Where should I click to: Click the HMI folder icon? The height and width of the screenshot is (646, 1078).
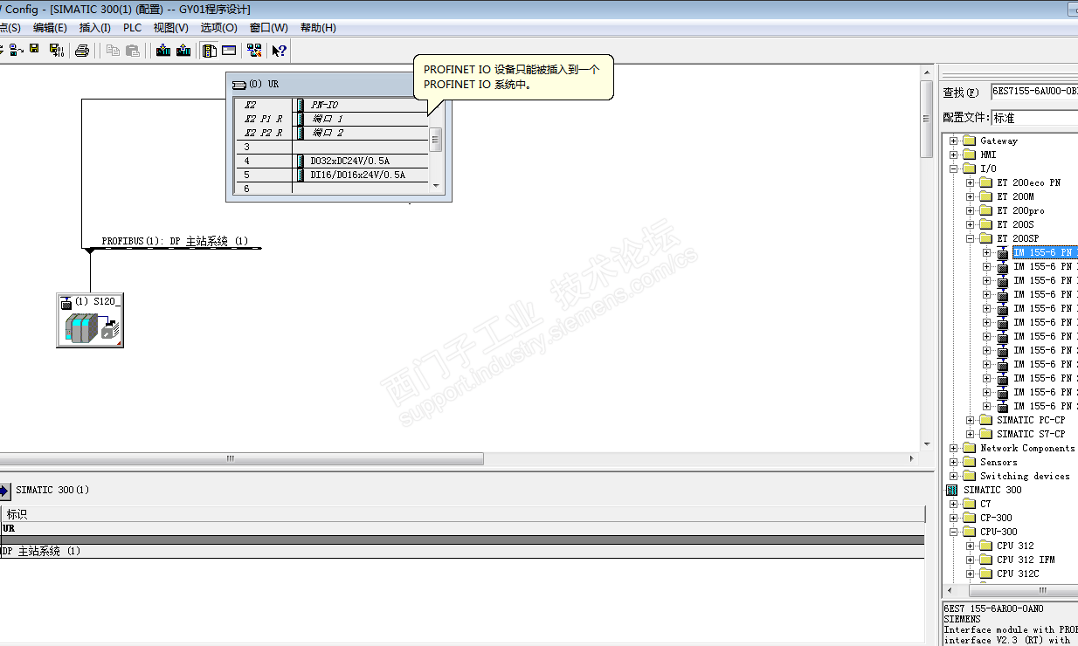click(x=968, y=155)
